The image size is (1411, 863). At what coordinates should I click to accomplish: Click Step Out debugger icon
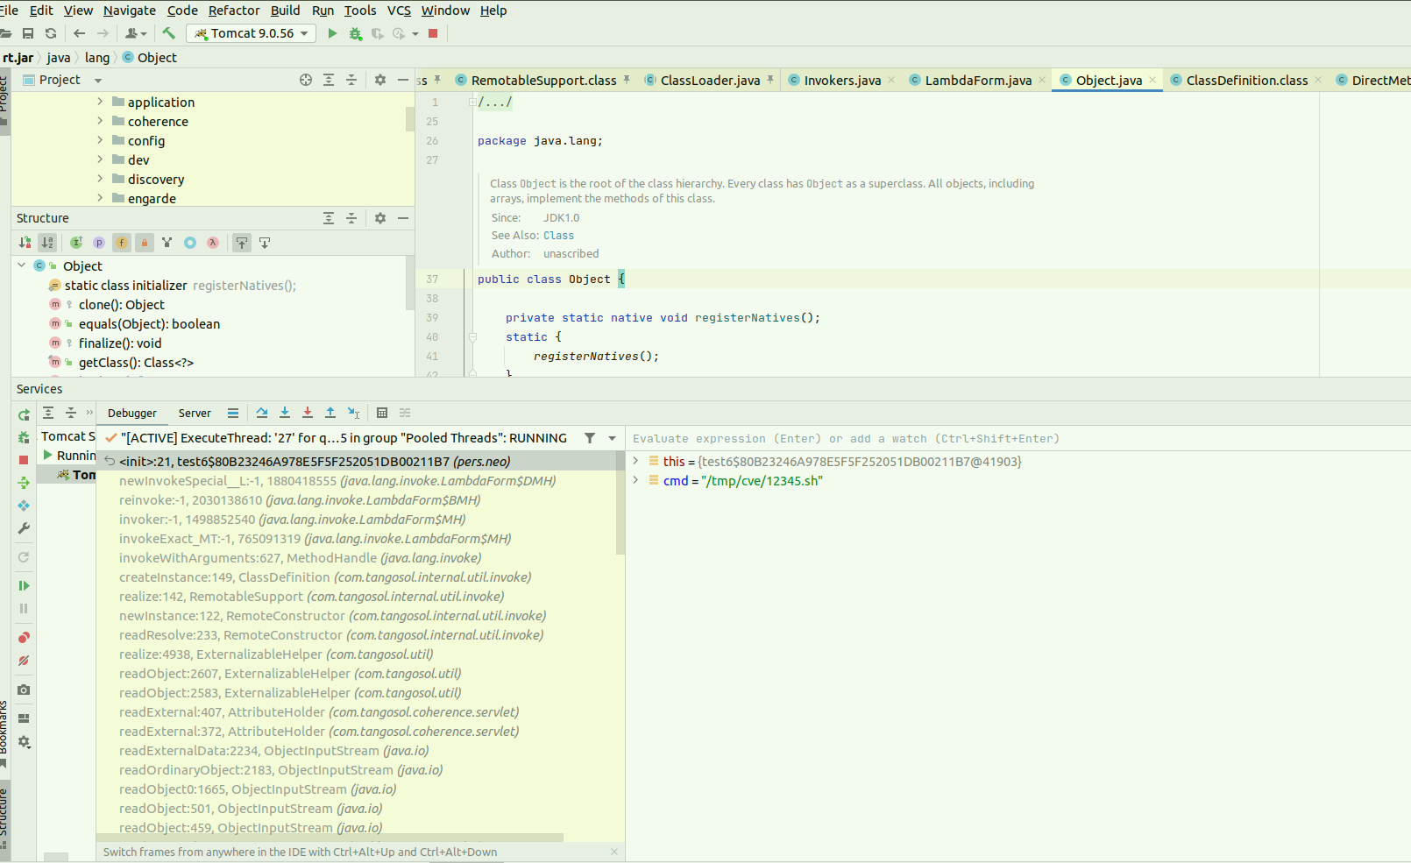[x=330, y=413]
